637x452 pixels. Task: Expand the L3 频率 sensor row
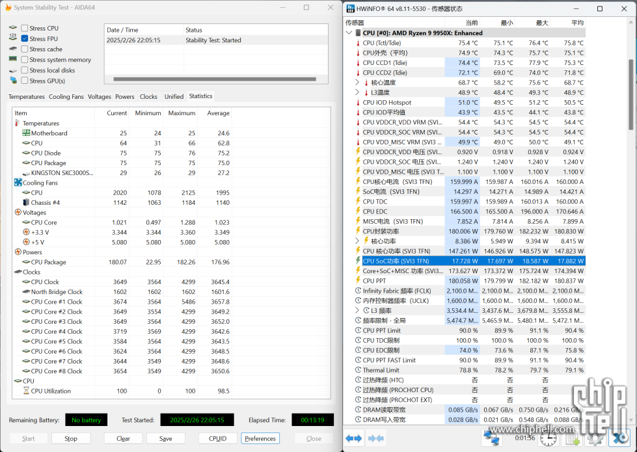click(x=357, y=310)
